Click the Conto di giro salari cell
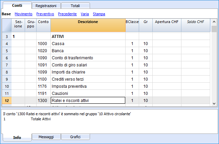219x144 pixels. [x=88, y=65]
